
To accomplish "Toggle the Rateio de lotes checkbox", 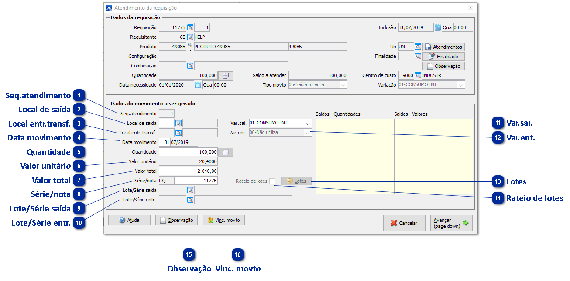I will [x=272, y=181].
